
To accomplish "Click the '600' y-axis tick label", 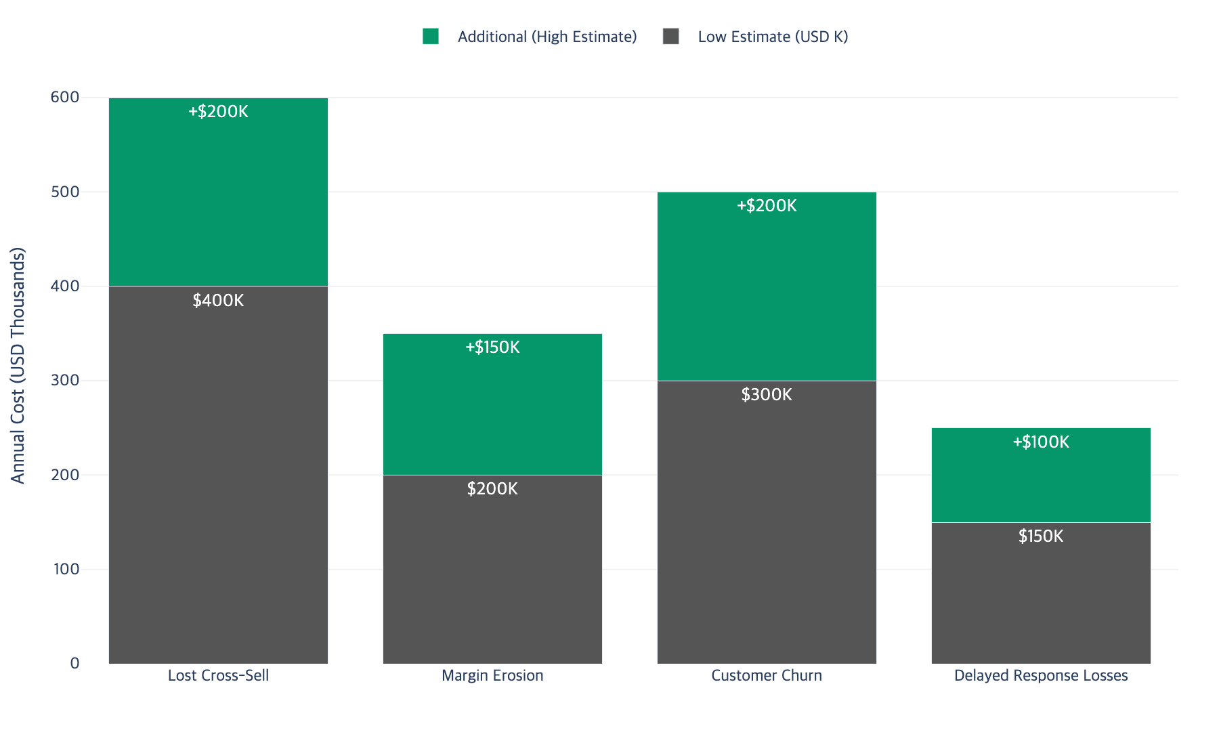I will (65, 98).
